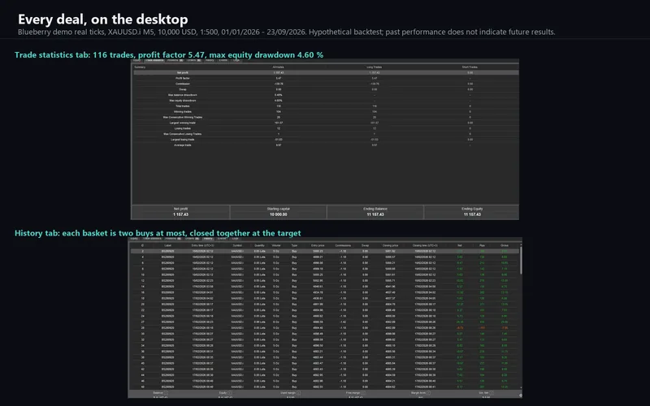Image resolution: width=650 pixels, height=406 pixels.
Task: Sort History by Net column header
Action: point(460,245)
